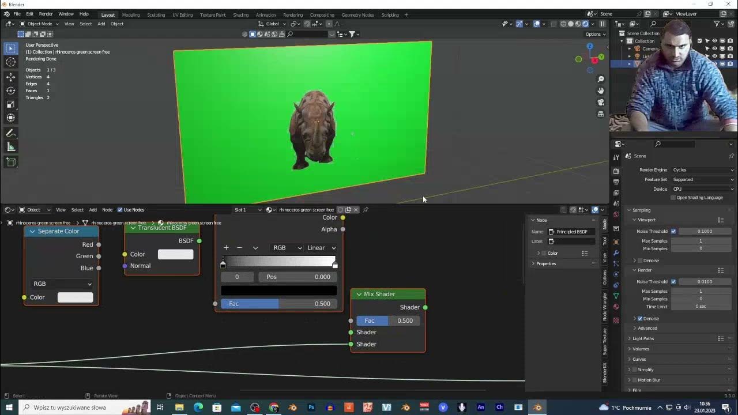Open the Slot 1 dropdown
This screenshot has width=738, height=415.
[x=247, y=210]
